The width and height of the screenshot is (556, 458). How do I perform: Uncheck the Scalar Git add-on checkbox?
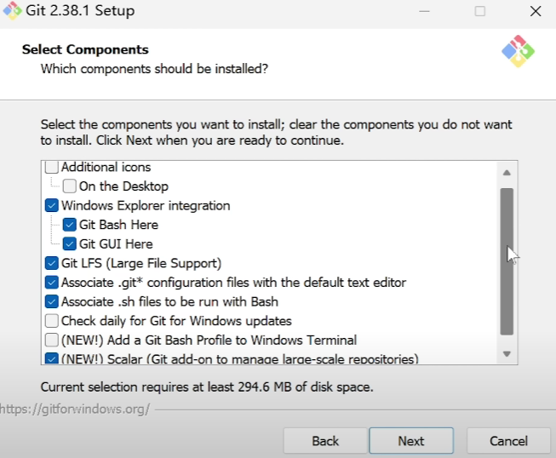(x=52, y=358)
